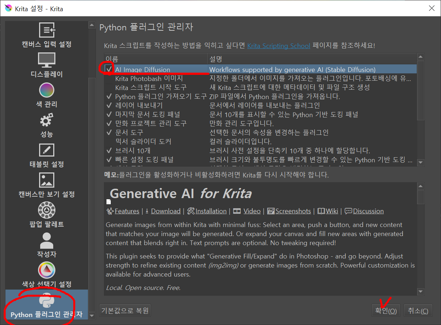Sort plugins by 이름 column header

(x=156, y=59)
